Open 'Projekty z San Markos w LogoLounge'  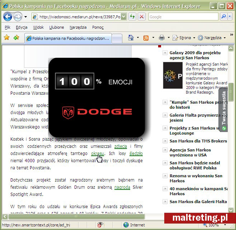point(194,131)
